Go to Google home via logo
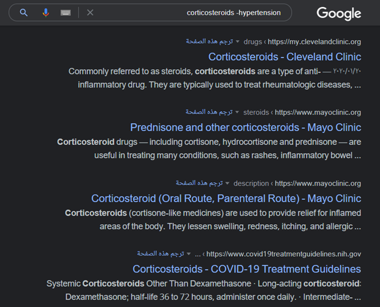The image size is (380, 307). (339, 13)
